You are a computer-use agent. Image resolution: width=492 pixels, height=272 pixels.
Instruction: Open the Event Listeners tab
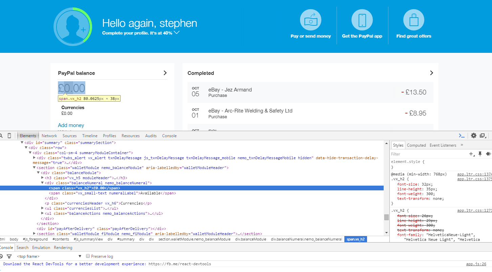(443, 145)
